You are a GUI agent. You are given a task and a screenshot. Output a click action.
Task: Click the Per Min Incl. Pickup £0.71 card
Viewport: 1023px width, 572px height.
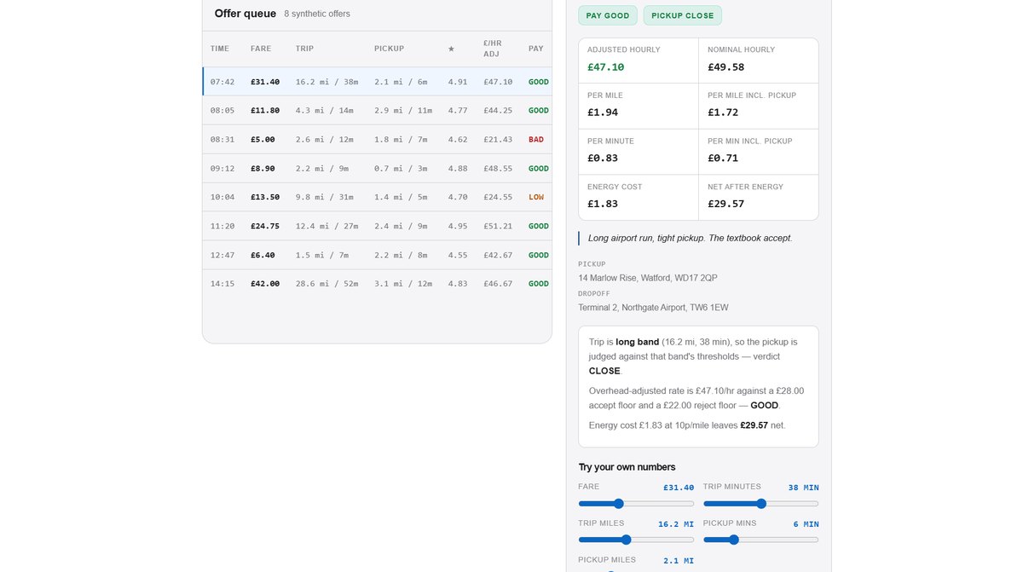[x=759, y=152]
